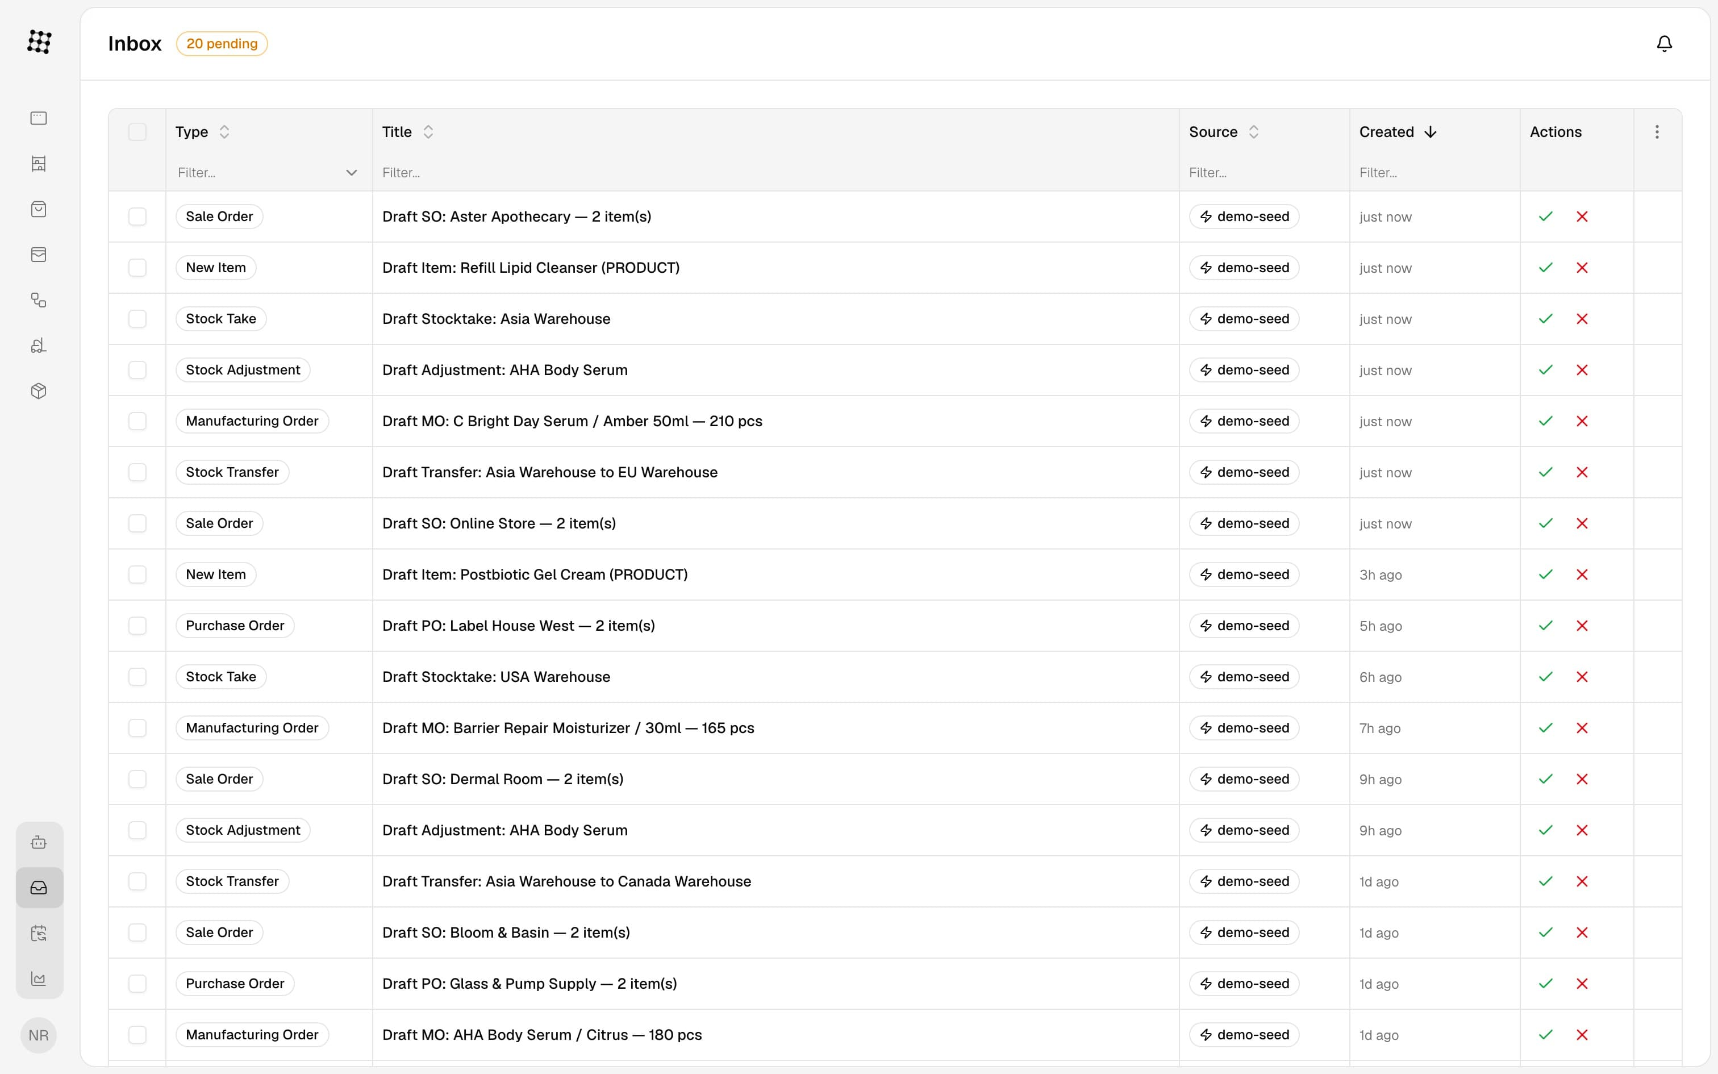Viewport: 1718px width, 1074px height.
Task: Click the Purchase Order tag for Glass & Pump Supply
Action: (x=235, y=984)
